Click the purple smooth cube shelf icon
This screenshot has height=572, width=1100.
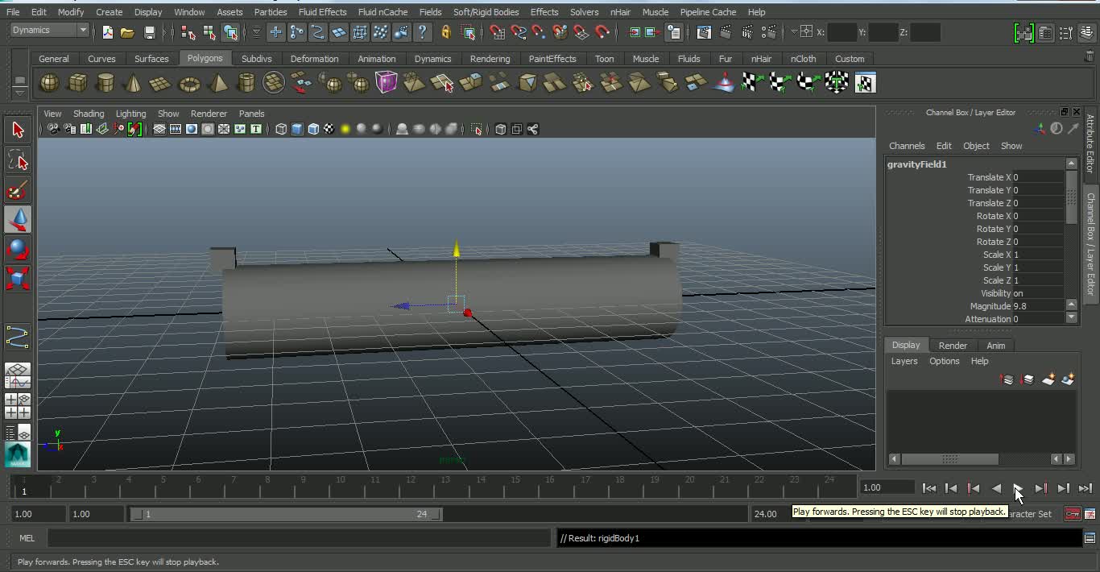click(x=387, y=82)
